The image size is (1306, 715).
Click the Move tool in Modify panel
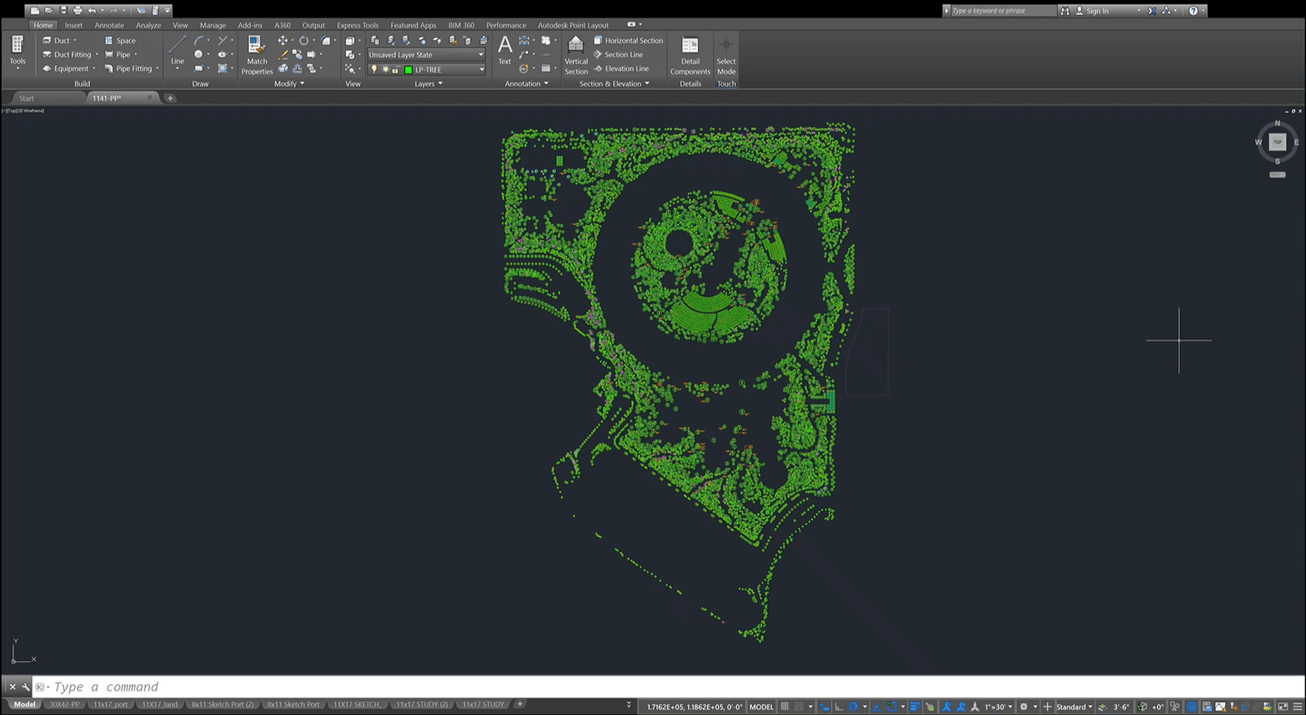[x=282, y=40]
